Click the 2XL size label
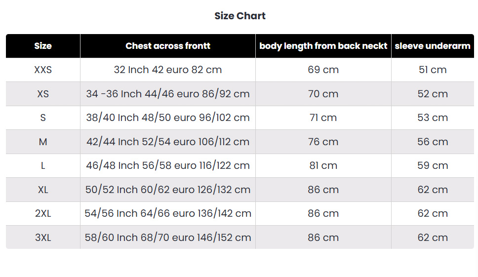The height and width of the screenshot is (277, 478). (x=43, y=213)
